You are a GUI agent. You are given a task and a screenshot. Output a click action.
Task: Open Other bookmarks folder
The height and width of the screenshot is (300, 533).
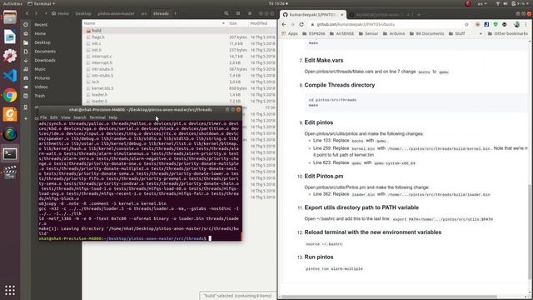pyautogui.click(x=507, y=33)
